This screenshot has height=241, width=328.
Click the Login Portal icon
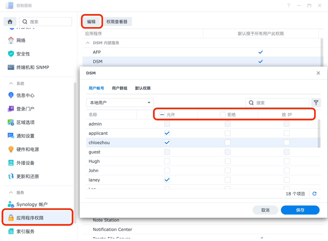(11, 109)
